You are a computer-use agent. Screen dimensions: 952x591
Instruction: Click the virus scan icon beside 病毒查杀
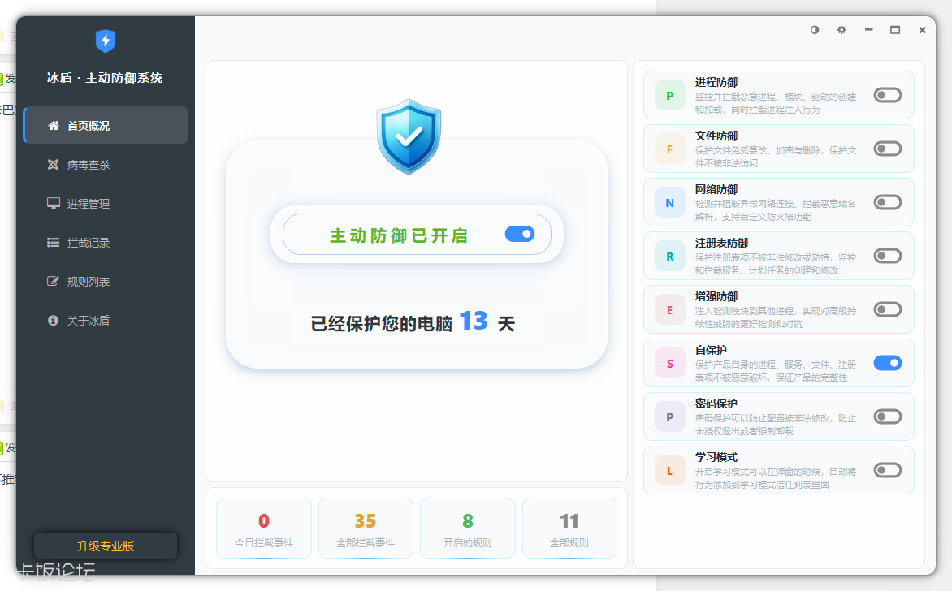point(54,165)
